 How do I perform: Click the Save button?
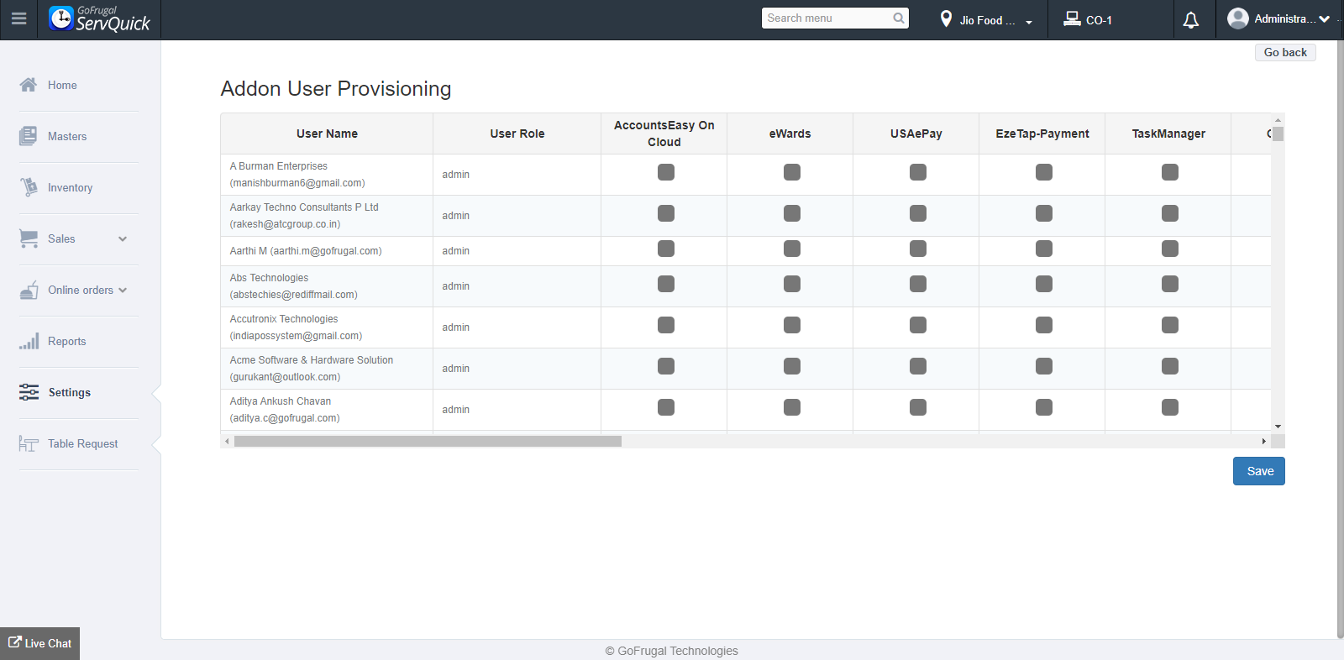pos(1258,471)
